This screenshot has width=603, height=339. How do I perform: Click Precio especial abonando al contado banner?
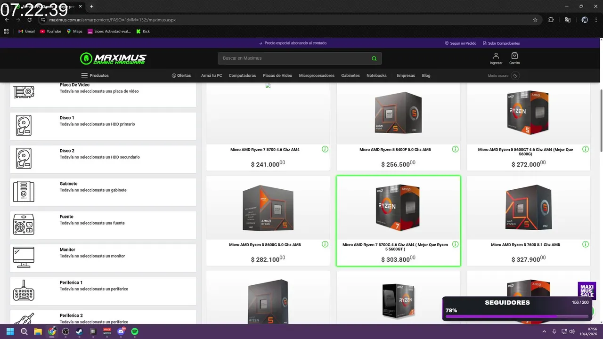point(293,43)
